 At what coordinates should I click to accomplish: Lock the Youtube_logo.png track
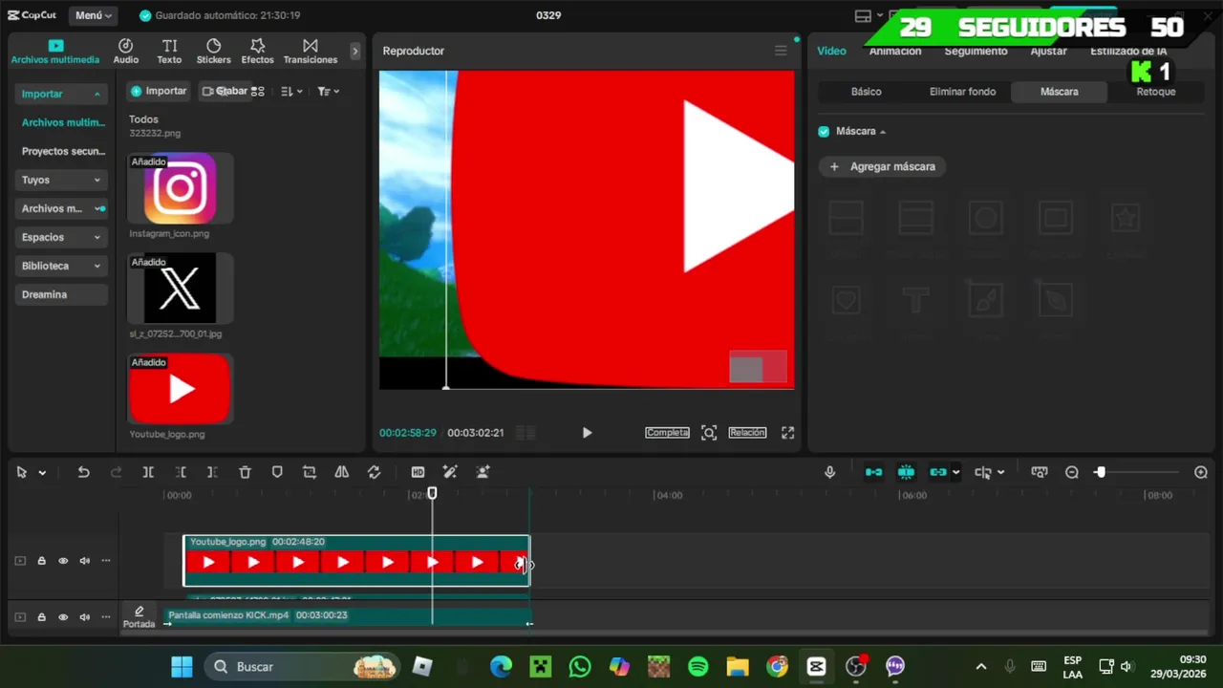tap(41, 561)
